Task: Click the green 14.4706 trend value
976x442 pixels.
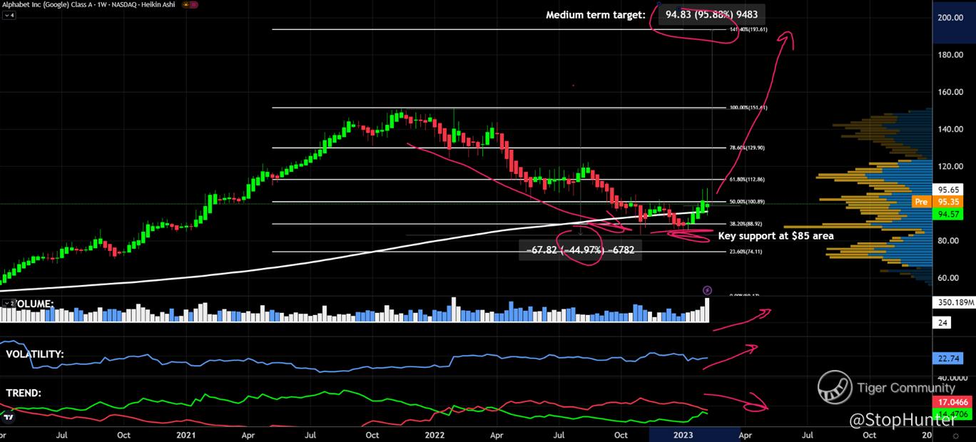Action: tap(952, 413)
